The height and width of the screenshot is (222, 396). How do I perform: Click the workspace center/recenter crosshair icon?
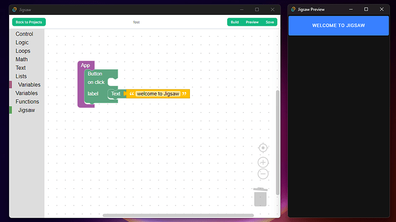263,148
